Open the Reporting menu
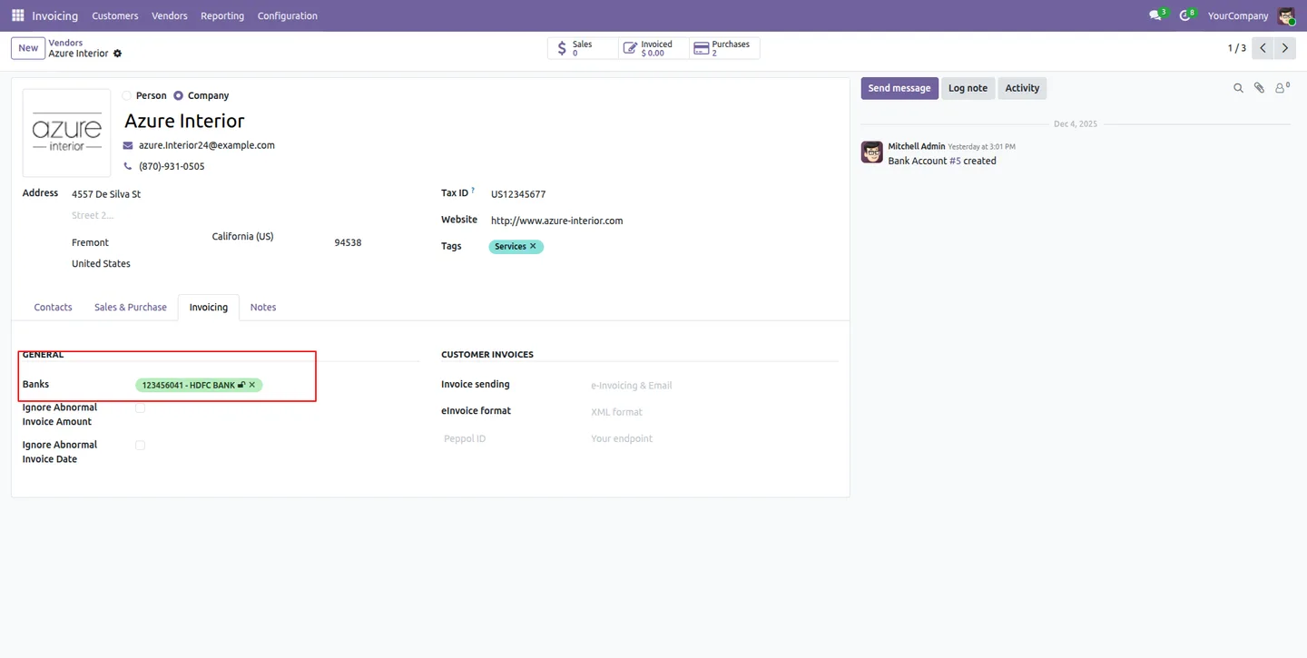 pos(222,15)
